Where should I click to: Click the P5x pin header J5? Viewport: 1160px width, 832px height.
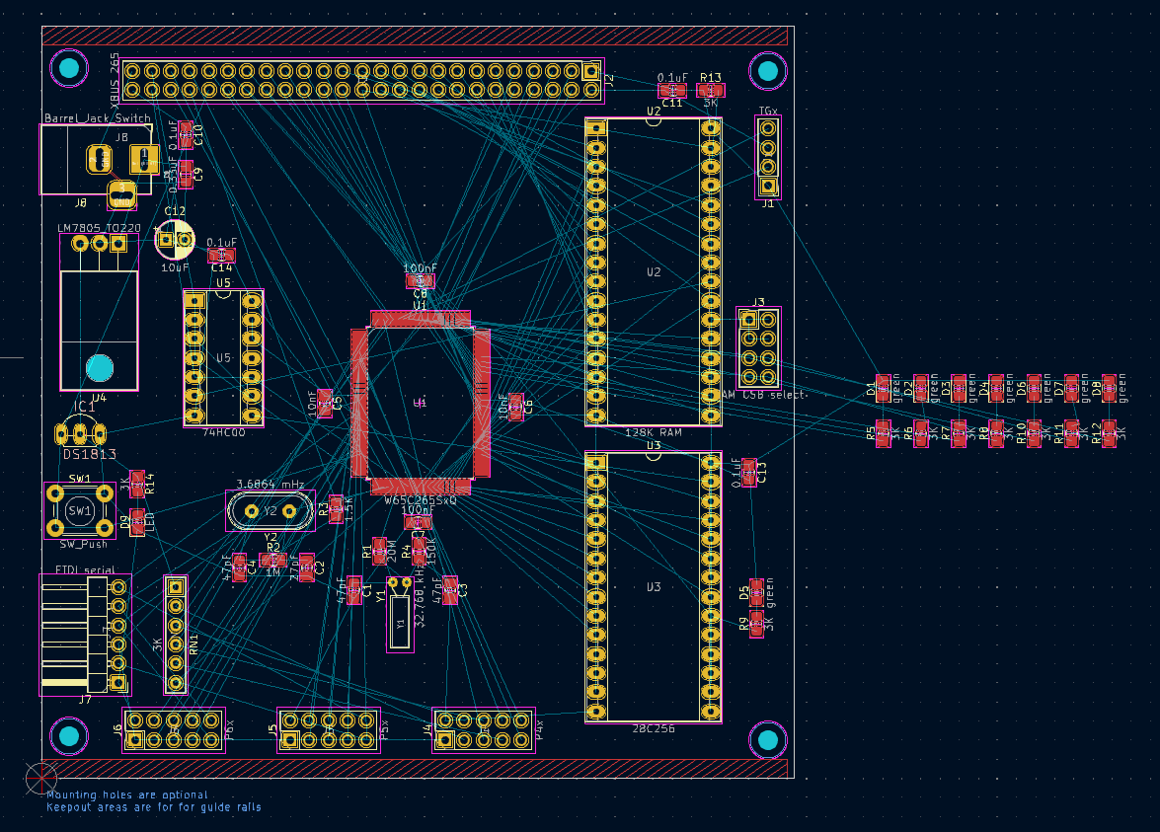(x=328, y=730)
